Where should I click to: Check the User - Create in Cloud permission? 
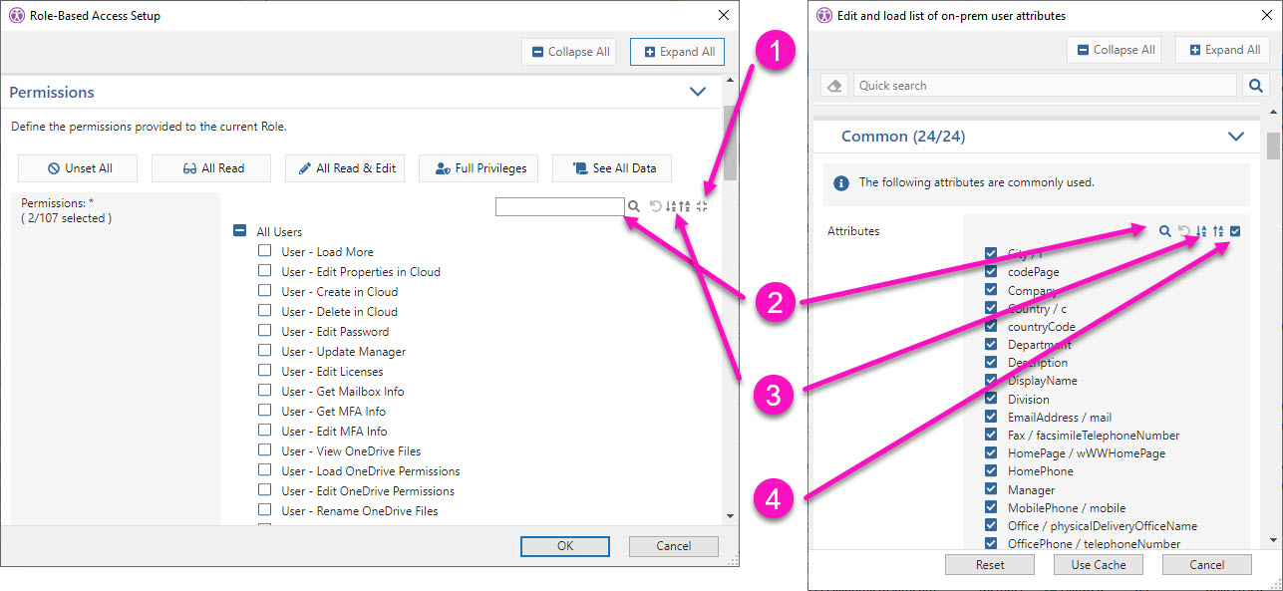[264, 291]
